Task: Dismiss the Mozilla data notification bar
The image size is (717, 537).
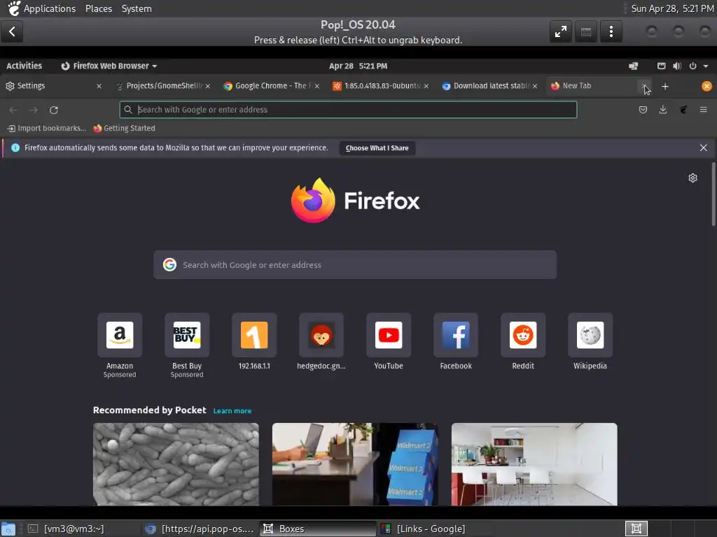Action: (703, 148)
